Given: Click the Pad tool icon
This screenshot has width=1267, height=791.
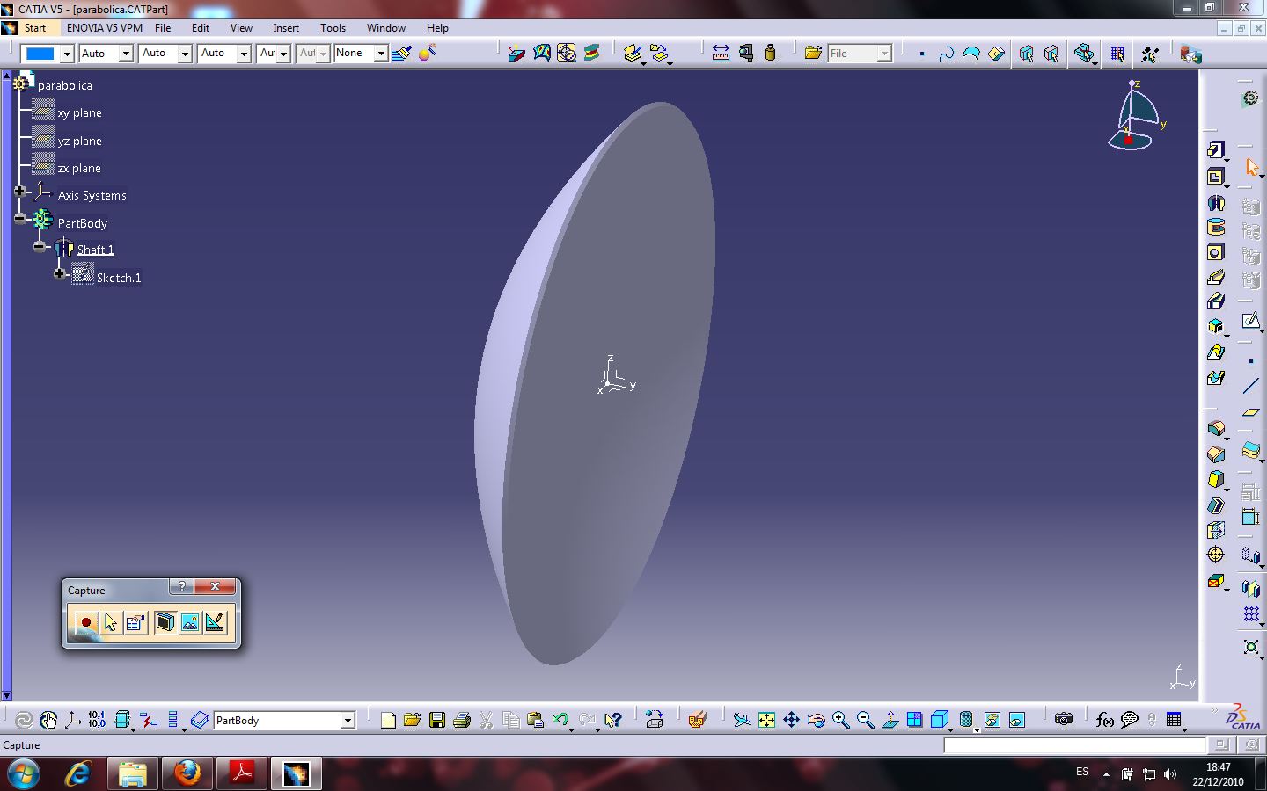Looking at the screenshot, I should pyautogui.click(x=1216, y=151).
